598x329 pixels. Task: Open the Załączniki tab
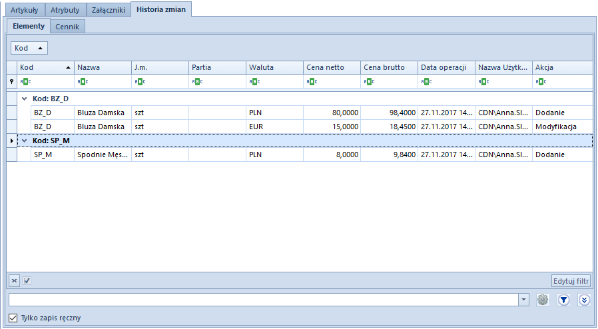pos(109,10)
